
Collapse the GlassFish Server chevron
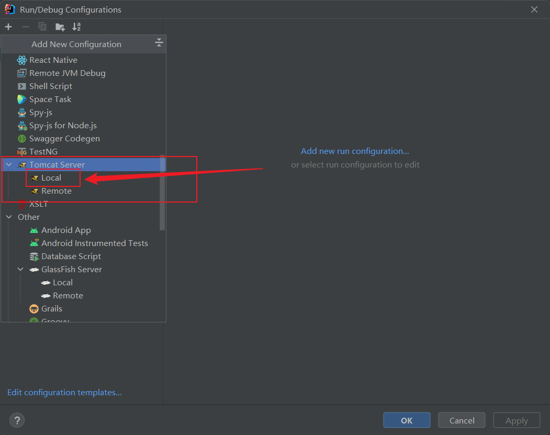coord(21,270)
